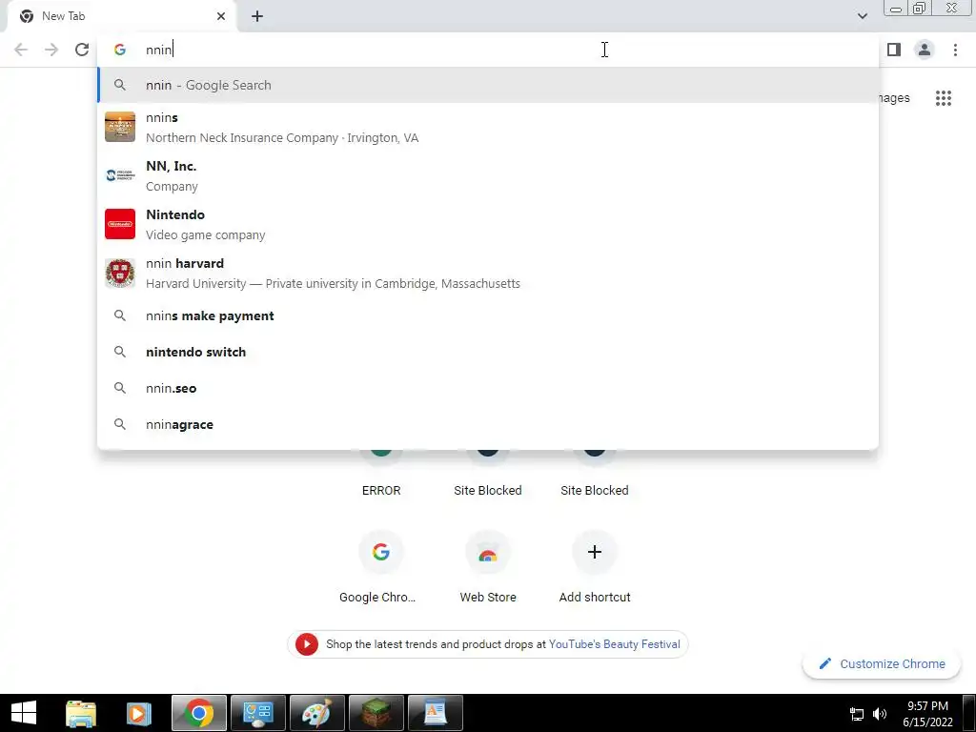976x732 pixels.
Task: Click the Harvard crest thumbnail
Action: 120,273
